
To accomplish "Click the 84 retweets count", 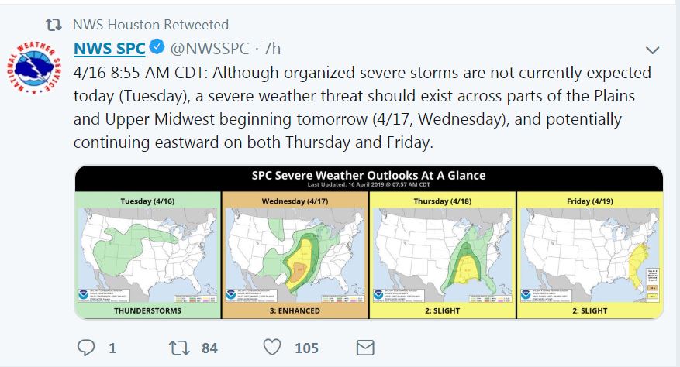I will coord(209,348).
